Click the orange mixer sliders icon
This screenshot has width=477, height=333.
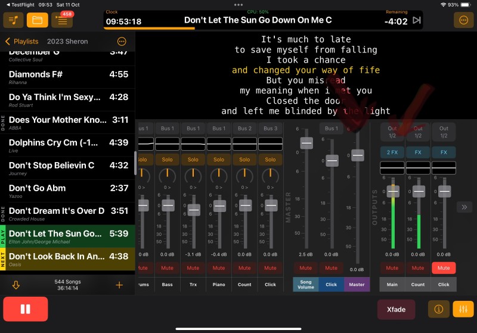463,309
